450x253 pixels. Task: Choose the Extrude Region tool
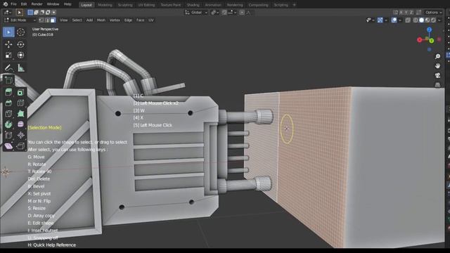pos(8,92)
